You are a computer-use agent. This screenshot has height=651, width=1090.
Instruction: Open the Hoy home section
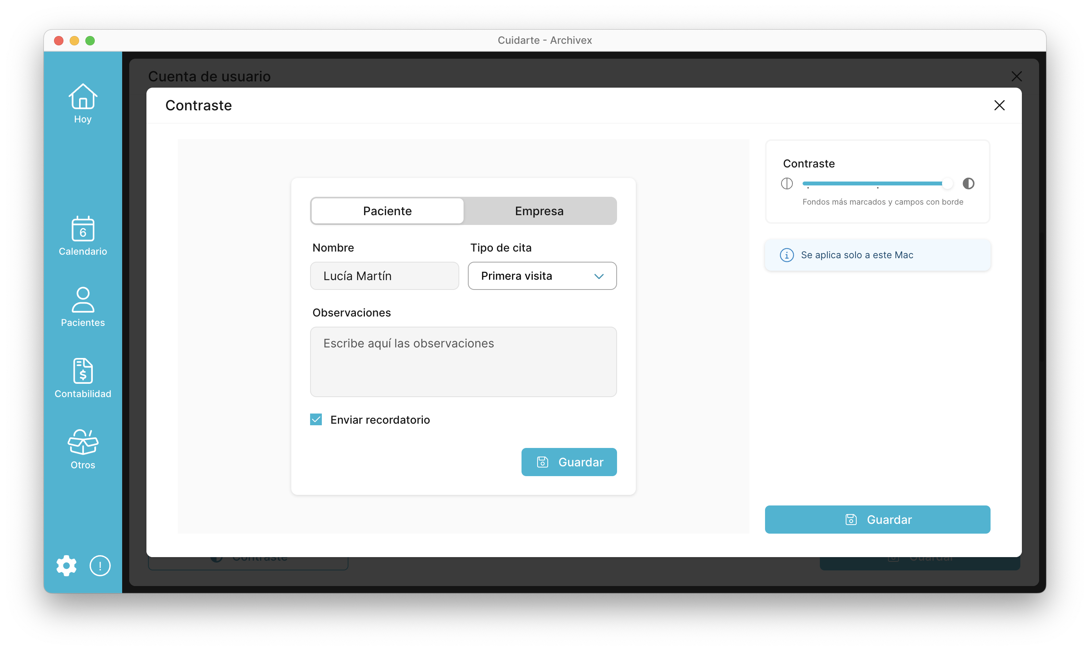83,104
